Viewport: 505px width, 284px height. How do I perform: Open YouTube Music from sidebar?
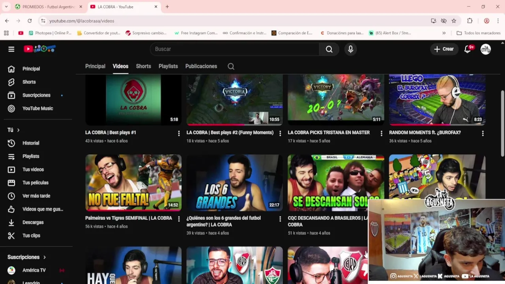click(x=38, y=108)
